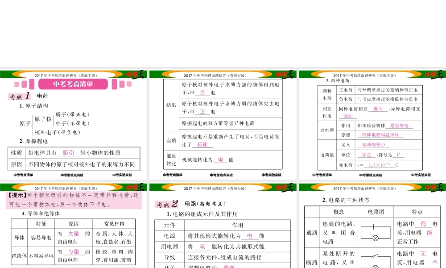The height and width of the screenshot is (268, 446).
Task: Click the 断路 open-switch circuit diagram
Action: click(x=376, y=261)
